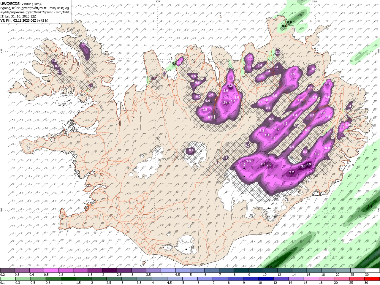Pick the dark purple upper legend swatch labeled 2
This screenshot has height=285, width=380.
coord(110,270)
